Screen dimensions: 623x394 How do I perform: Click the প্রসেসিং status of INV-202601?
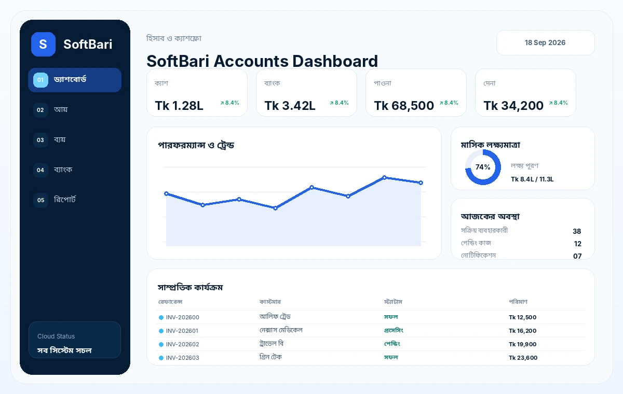[394, 330]
